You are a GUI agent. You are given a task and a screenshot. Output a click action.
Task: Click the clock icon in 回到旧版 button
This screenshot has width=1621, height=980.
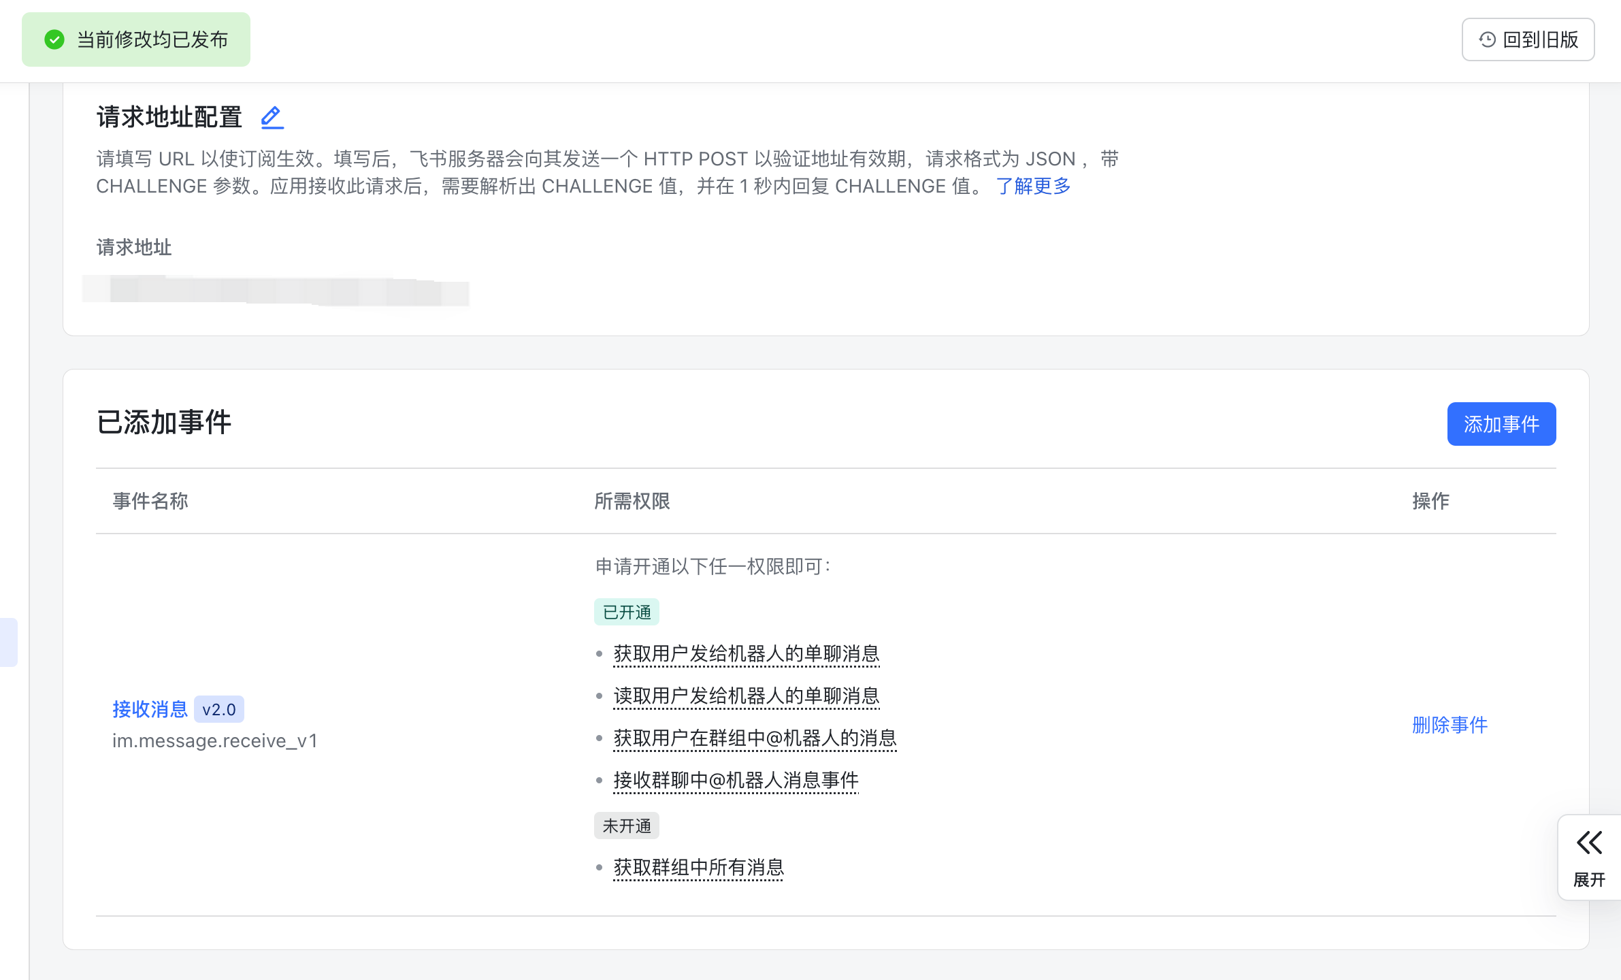click(1487, 39)
